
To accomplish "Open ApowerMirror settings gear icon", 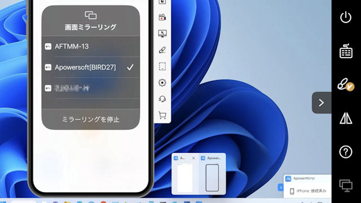I will coord(162,83).
